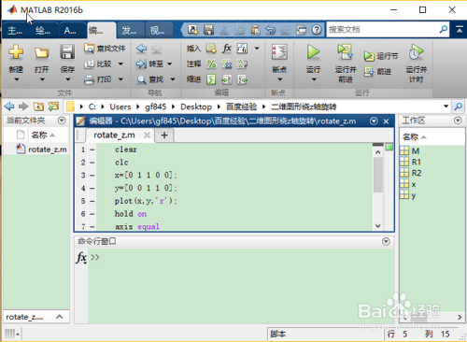Click the rotate_z.m editor tab
This screenshot has height=342, width=467.
(114, 135)
